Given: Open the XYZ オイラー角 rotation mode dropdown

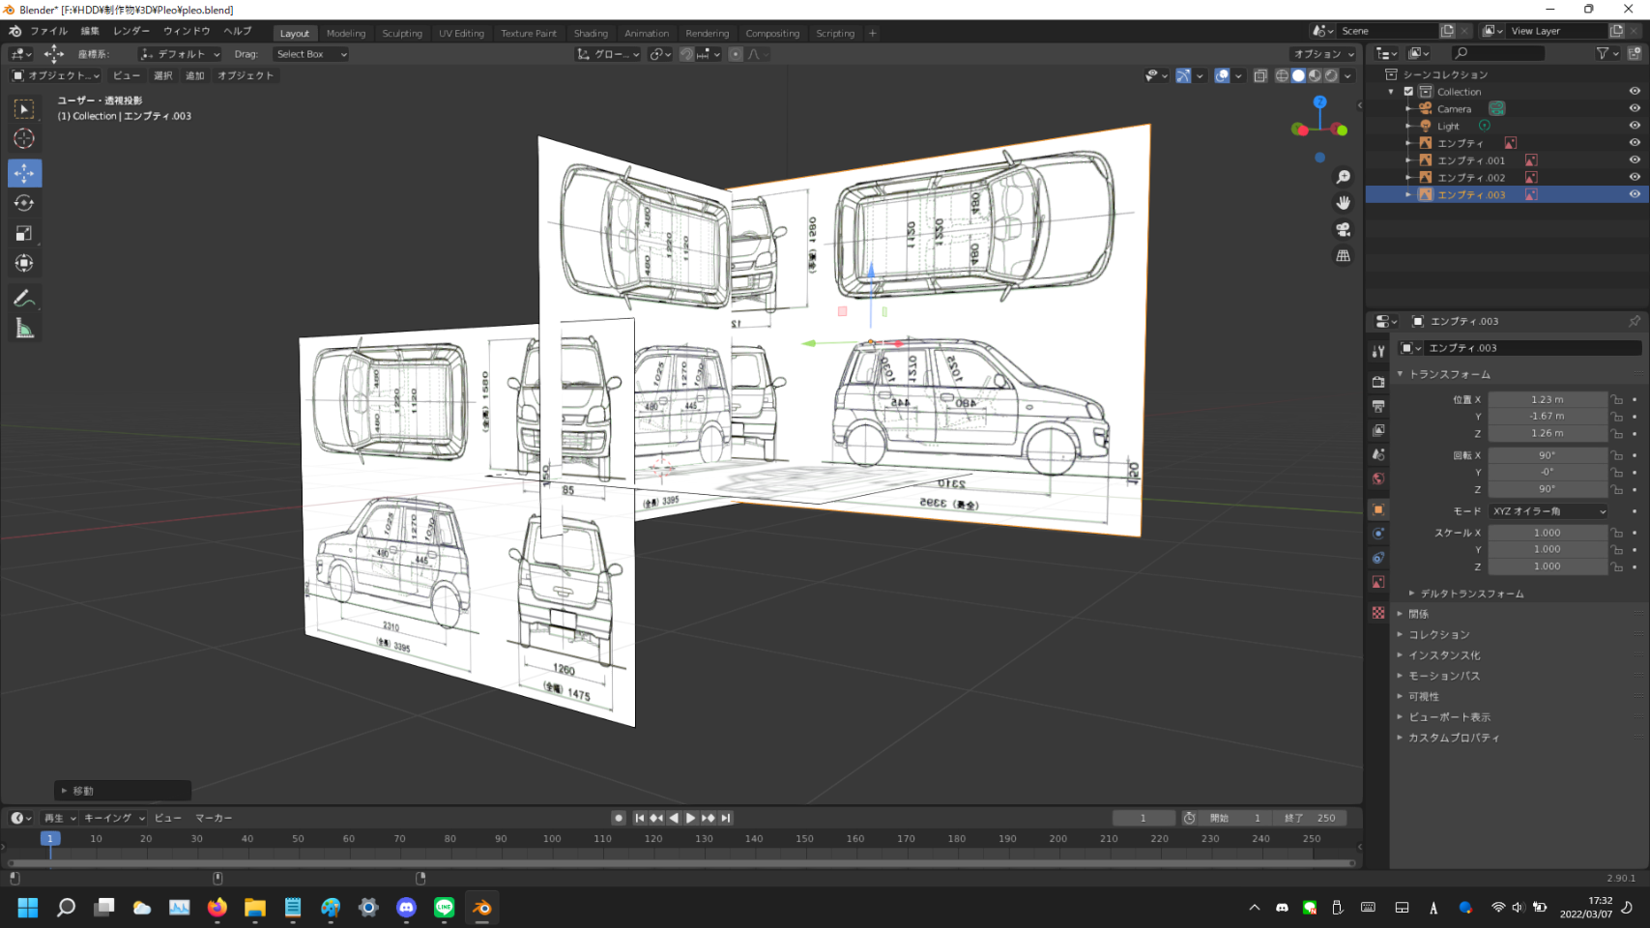Looking at the screenshot, I should click(1548, 511).
